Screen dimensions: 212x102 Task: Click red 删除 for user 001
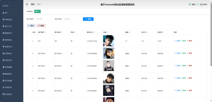click(189, 41)
